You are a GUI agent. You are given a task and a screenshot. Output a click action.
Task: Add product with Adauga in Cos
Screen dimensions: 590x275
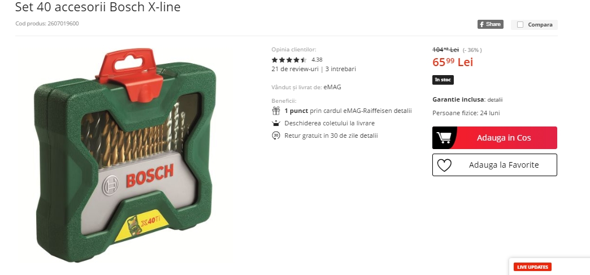click(494, 138)
